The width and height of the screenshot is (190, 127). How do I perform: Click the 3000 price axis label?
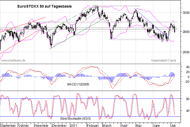coord(186,13)
